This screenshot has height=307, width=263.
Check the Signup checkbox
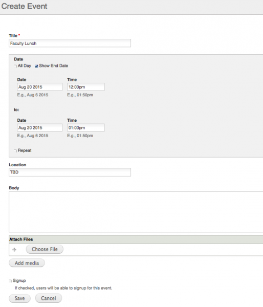tap(10, 281)
